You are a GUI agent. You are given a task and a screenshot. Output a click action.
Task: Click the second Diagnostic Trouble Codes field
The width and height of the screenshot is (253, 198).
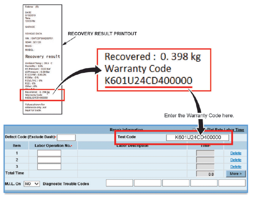click(x=148, y=183)
